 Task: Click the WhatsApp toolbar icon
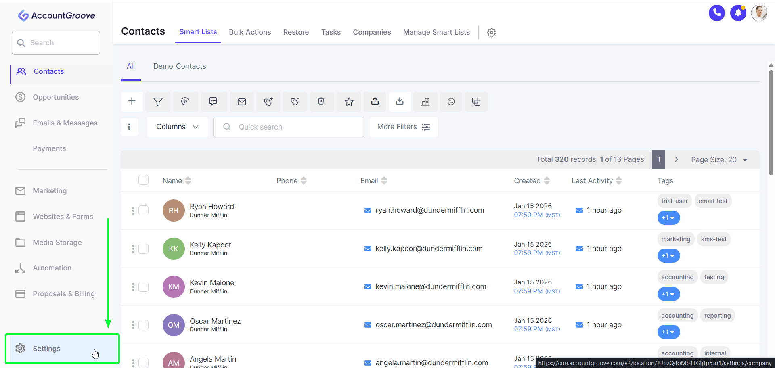click(x=451, y=101)
